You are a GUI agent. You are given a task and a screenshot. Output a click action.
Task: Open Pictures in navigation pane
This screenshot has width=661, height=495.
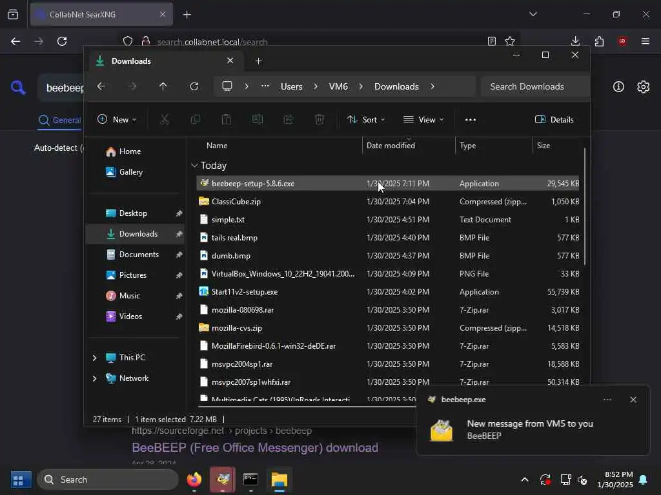(x=132, y=275)
